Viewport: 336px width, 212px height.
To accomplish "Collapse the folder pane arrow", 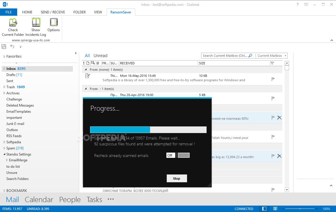I will pyautogui.click(x=76, y=53).
